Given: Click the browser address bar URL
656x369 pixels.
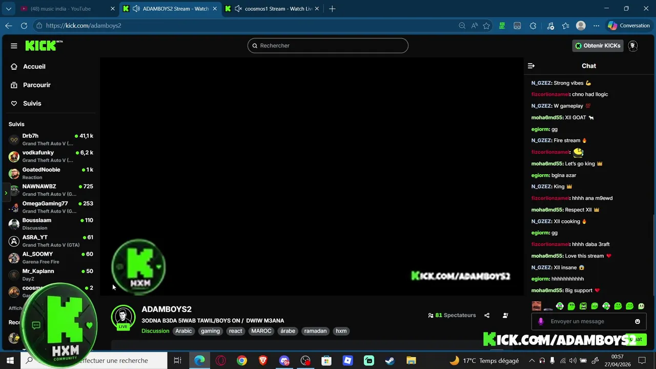Looking at the screenshot, I should pyautogui.click(x=84, y=26).
